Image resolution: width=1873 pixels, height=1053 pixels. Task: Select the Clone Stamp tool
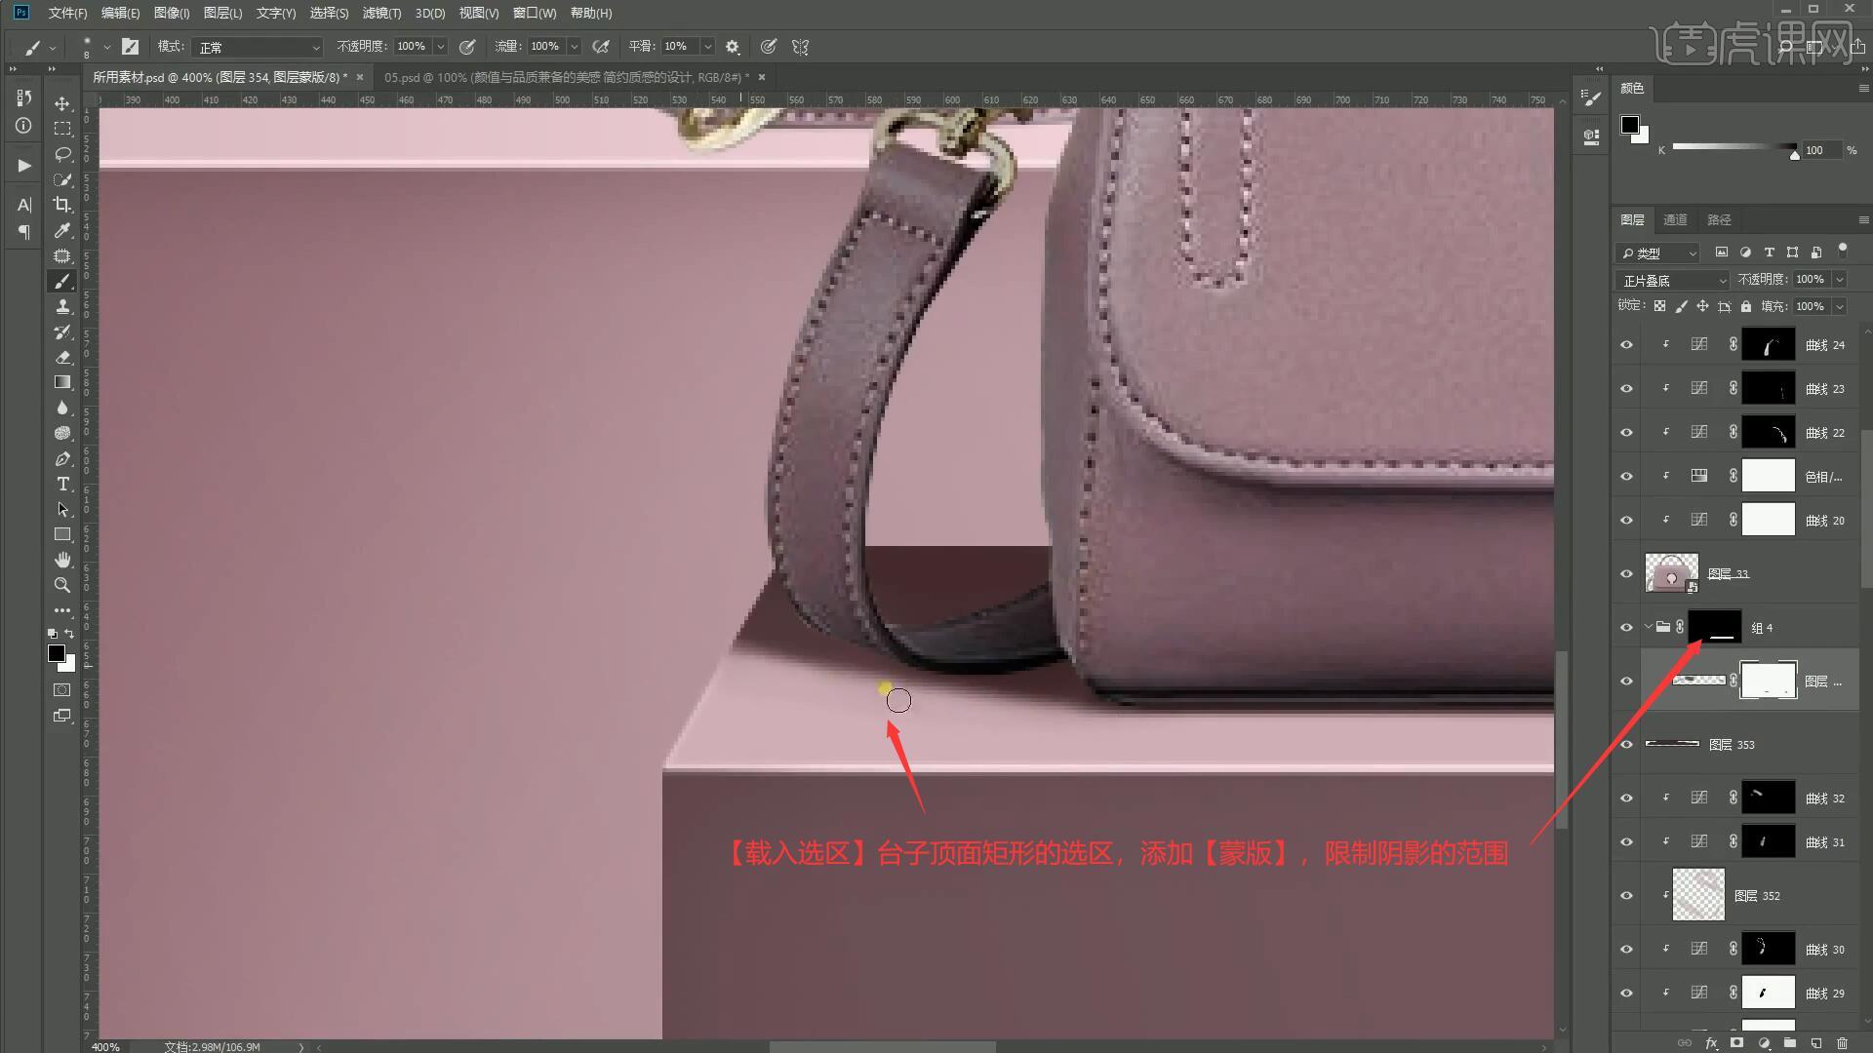point(62,306)
